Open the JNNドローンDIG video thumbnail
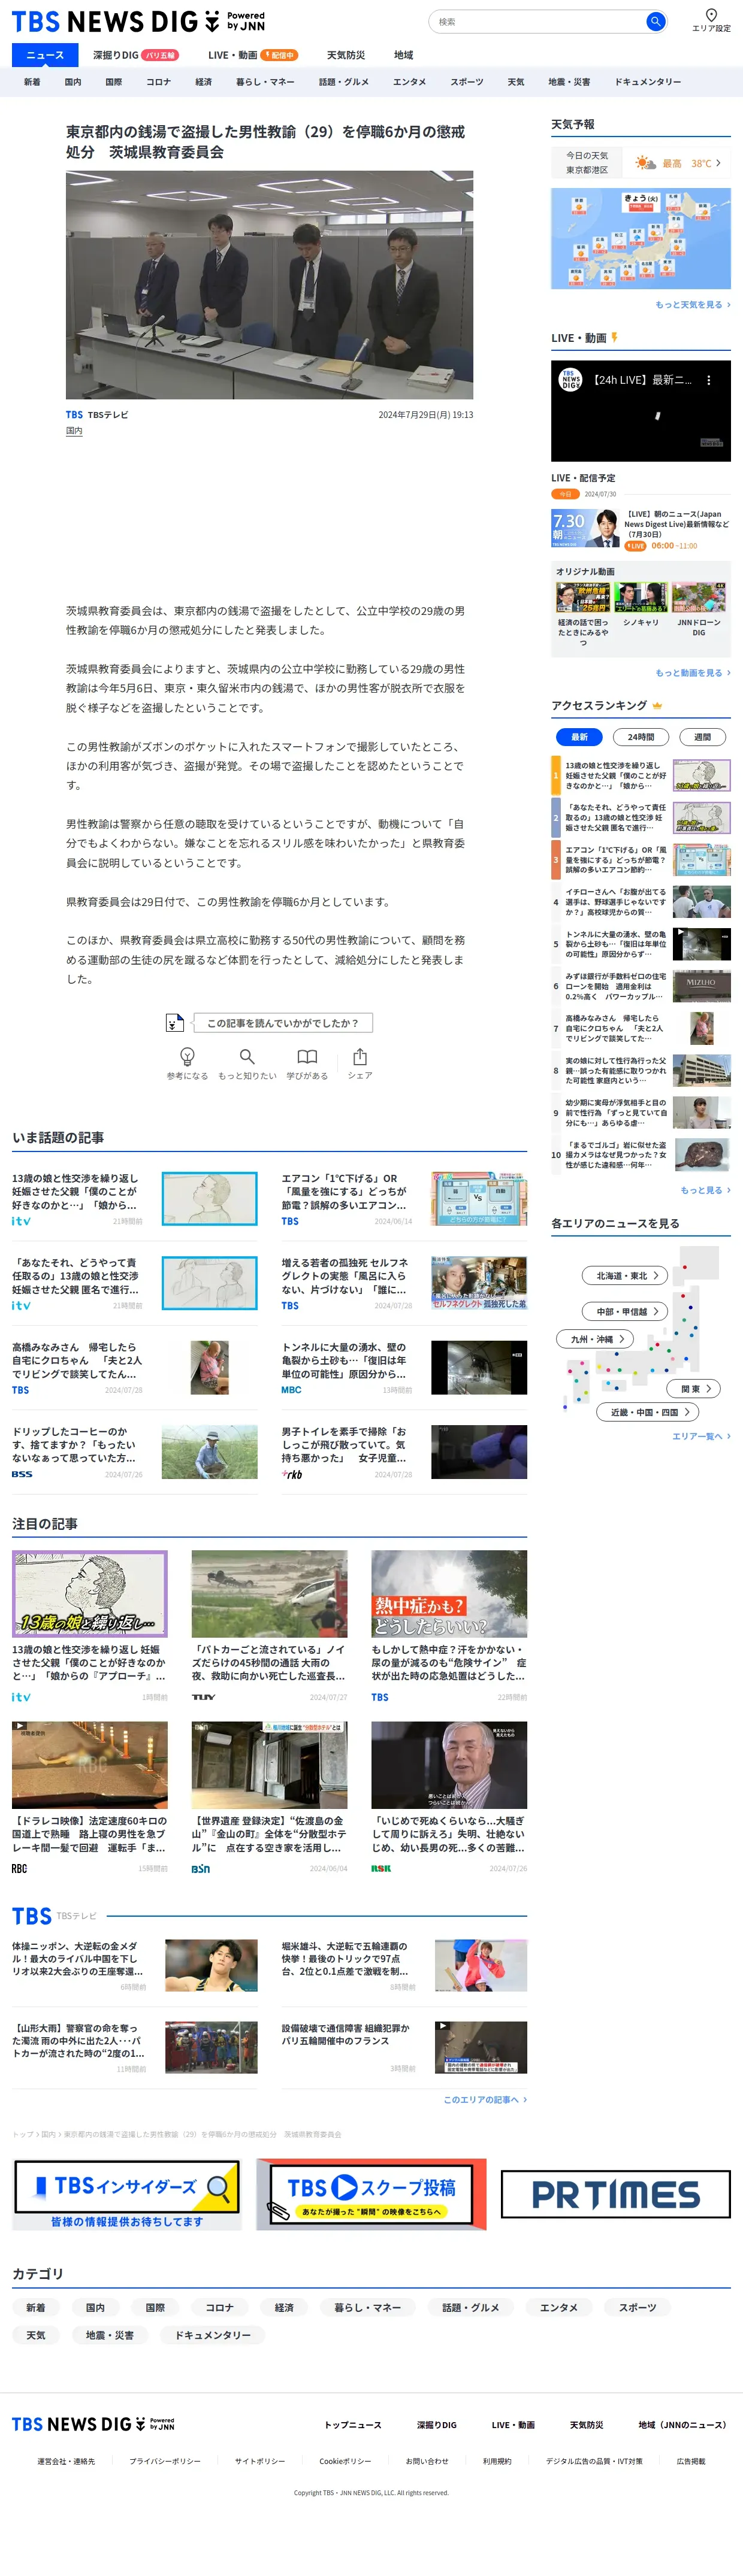The height and width of the screenshot is (2576, 743). pyautogui.click(x=699, y=597)
